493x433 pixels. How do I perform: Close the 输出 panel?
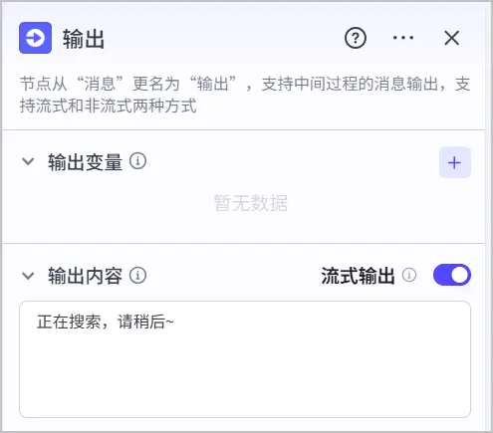452,38
